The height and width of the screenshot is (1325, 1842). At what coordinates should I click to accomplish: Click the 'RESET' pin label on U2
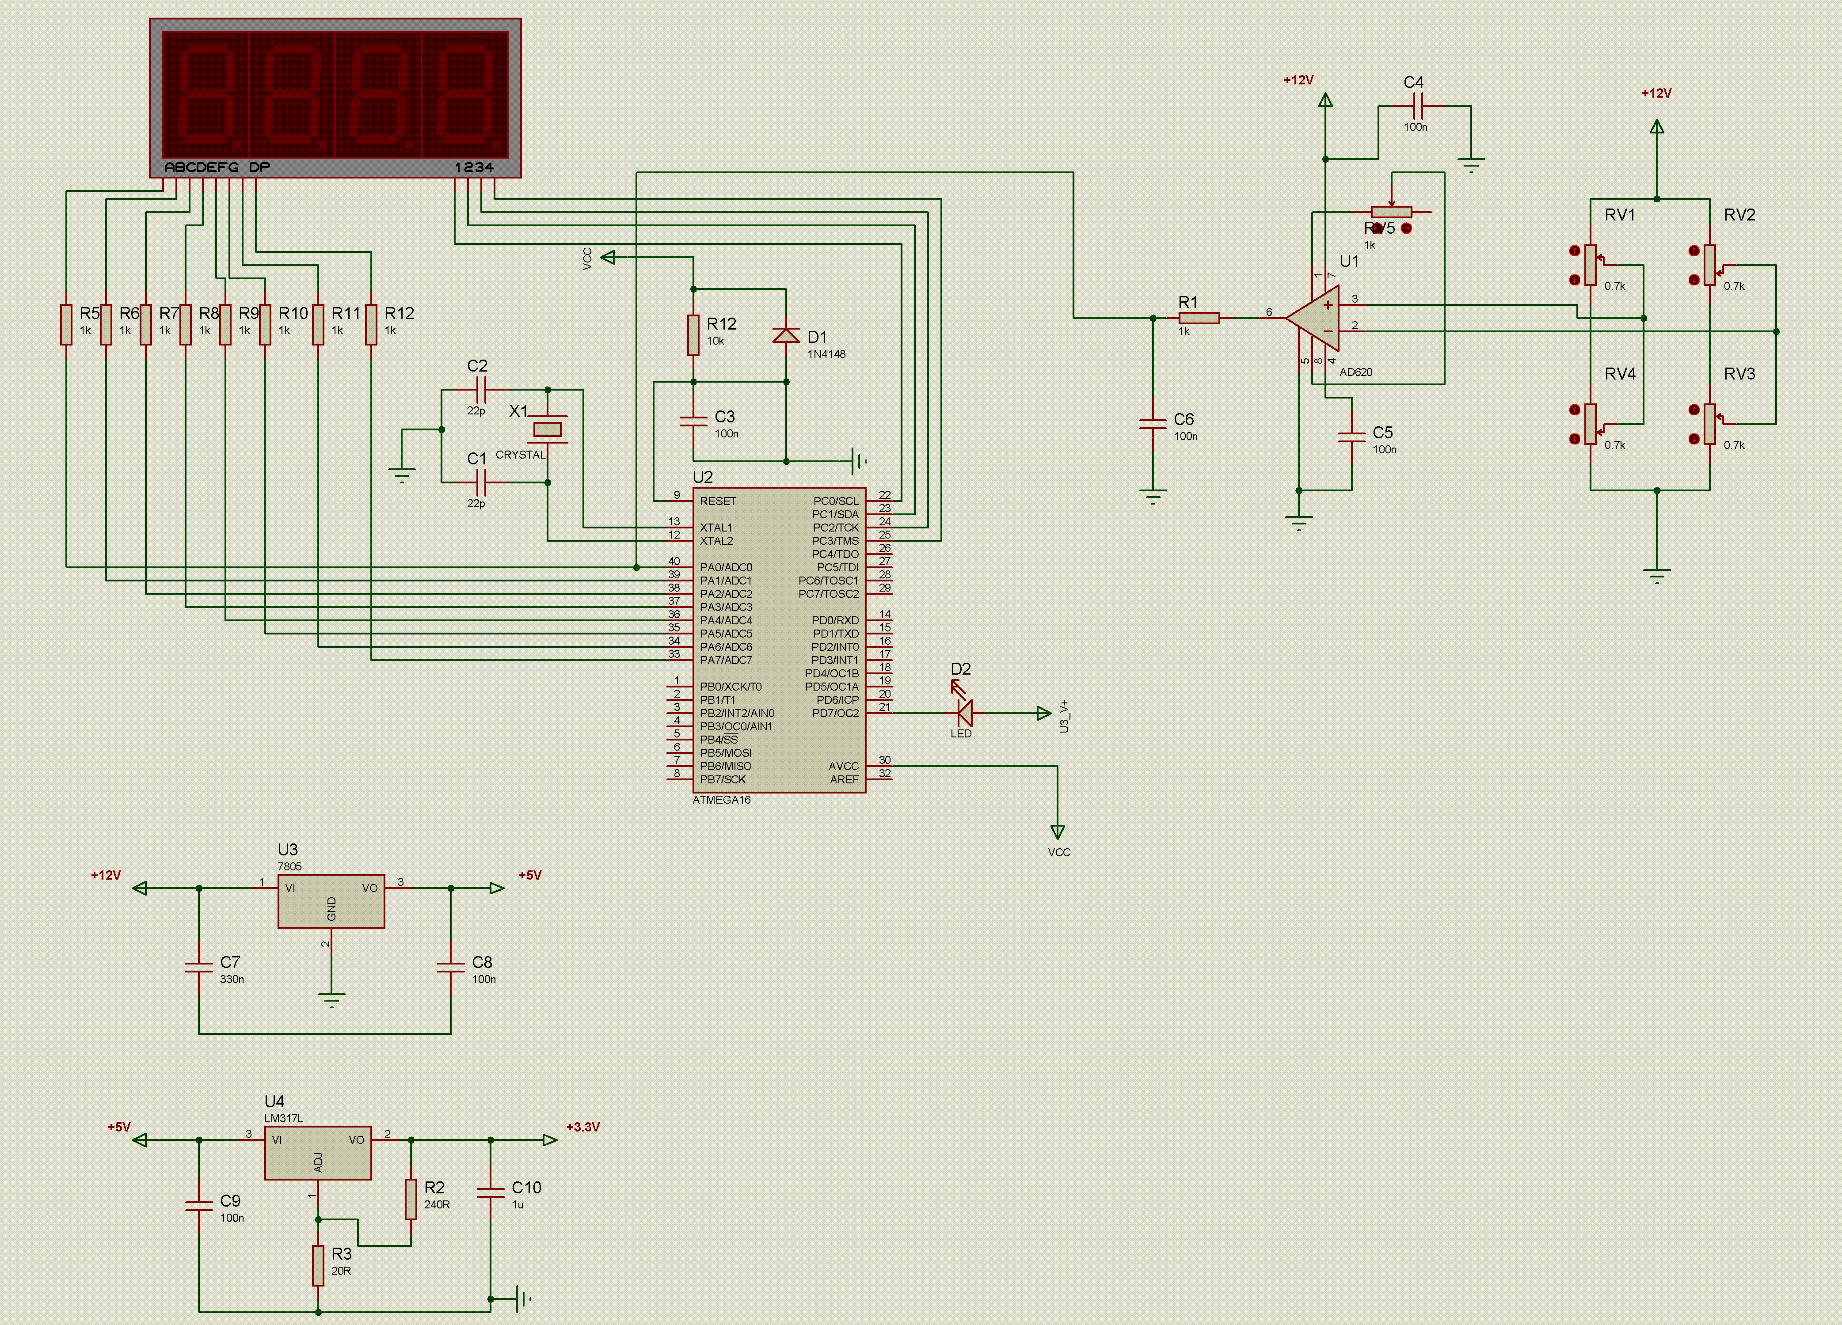pos(718,501)
